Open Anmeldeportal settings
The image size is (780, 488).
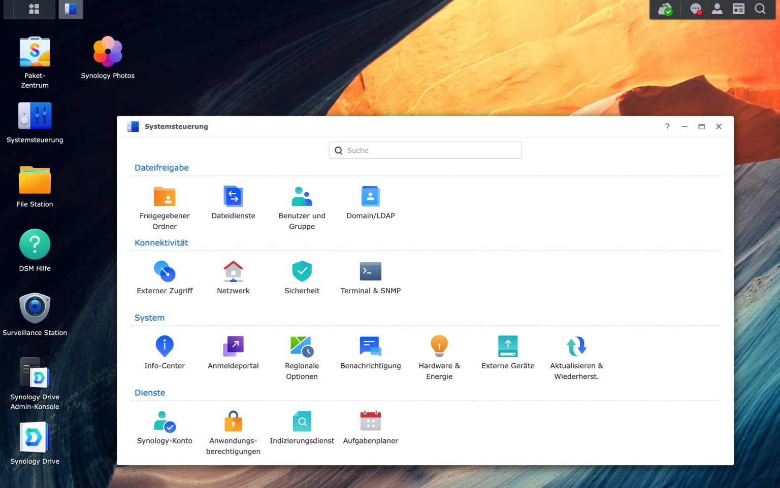[233, 353]
